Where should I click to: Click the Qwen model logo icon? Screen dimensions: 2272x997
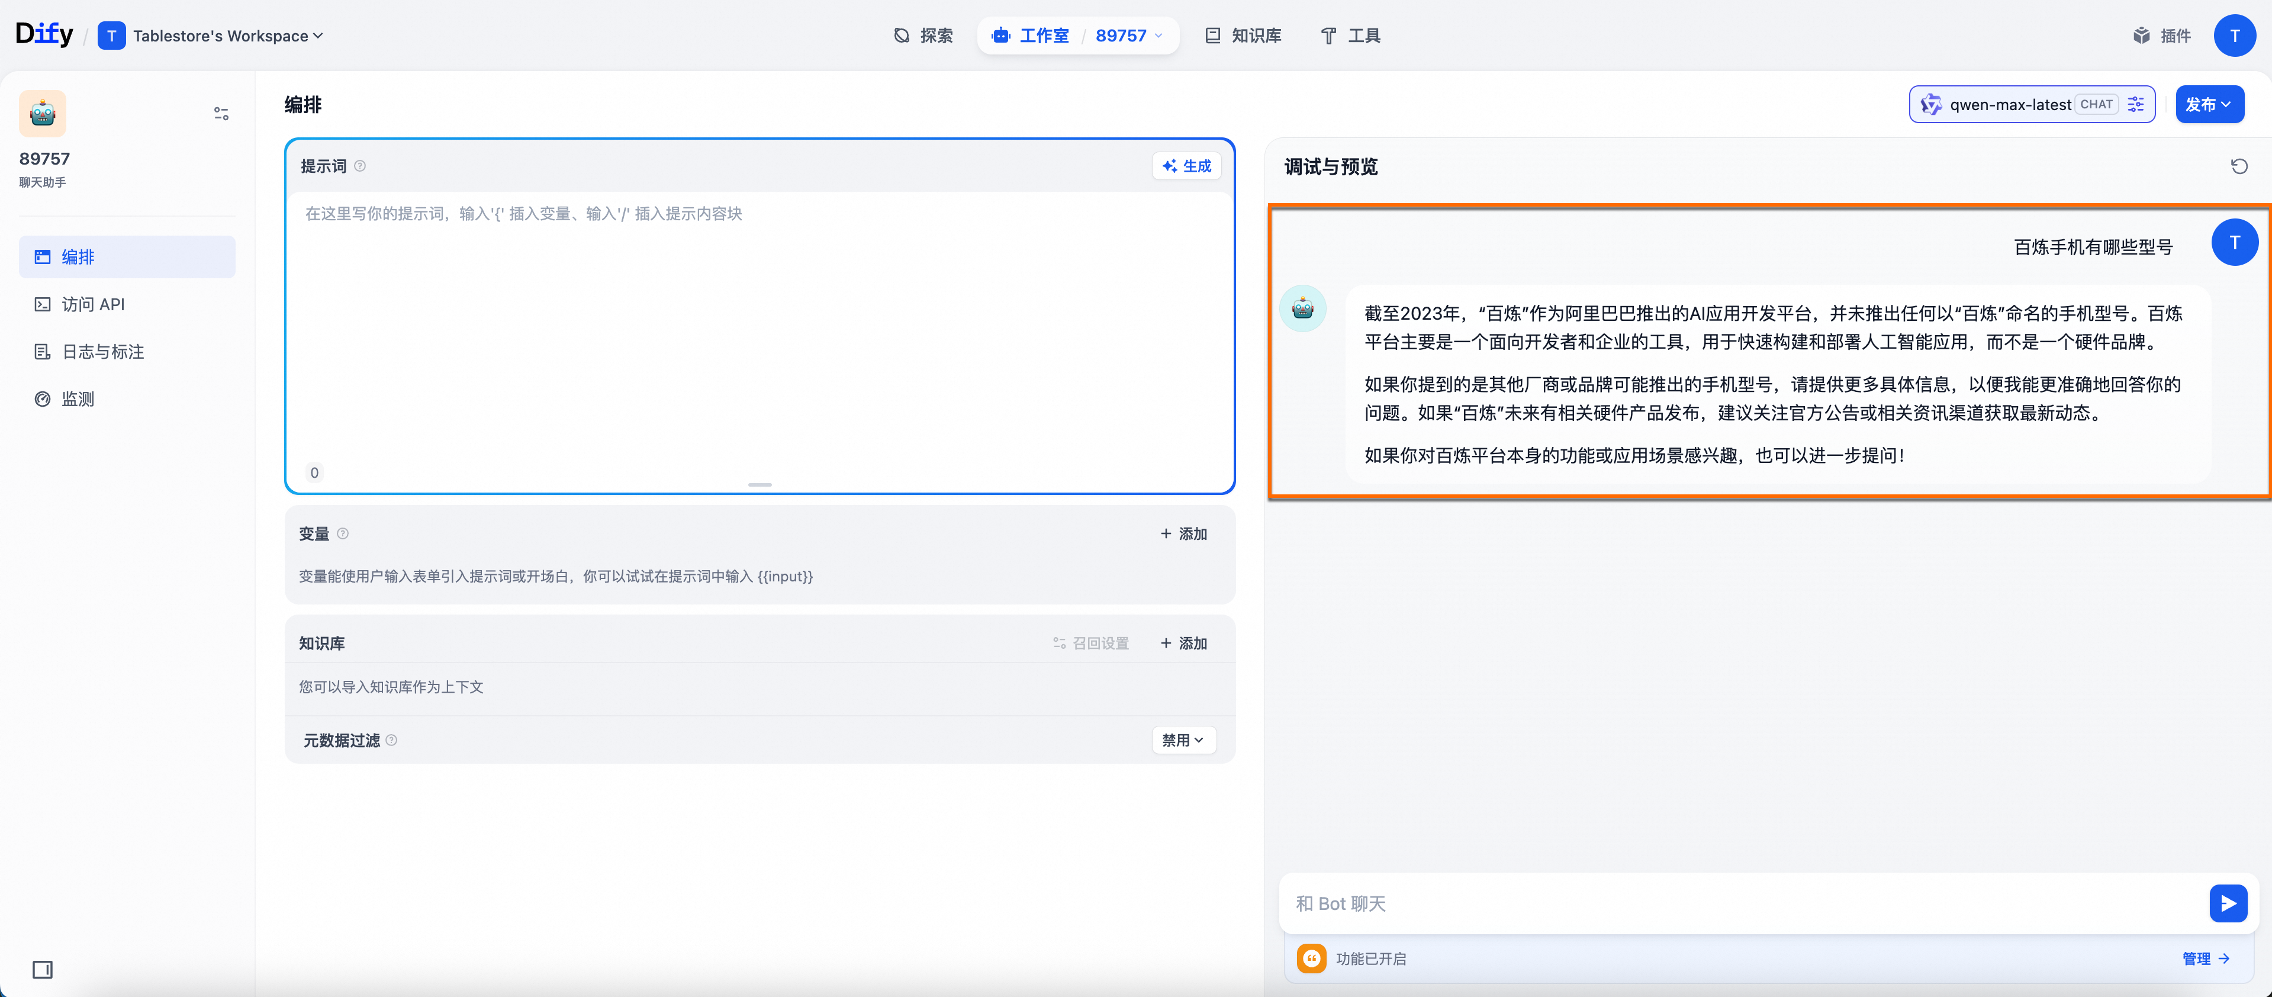[1932, 104]
